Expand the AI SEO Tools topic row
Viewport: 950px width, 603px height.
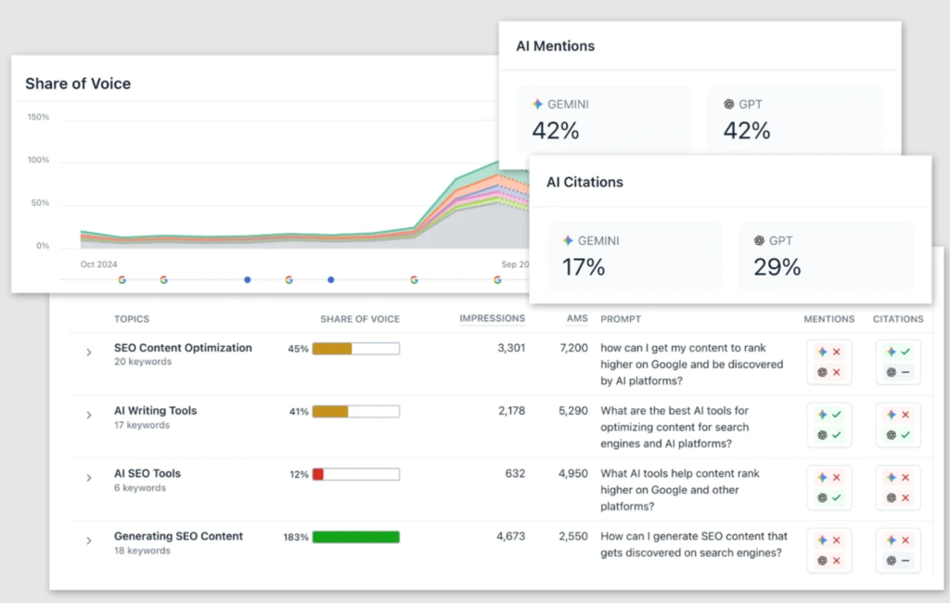click(88, 478)
